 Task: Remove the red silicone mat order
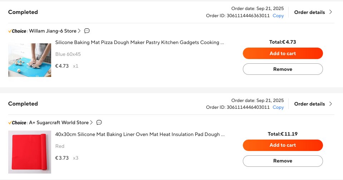point(283,161)
